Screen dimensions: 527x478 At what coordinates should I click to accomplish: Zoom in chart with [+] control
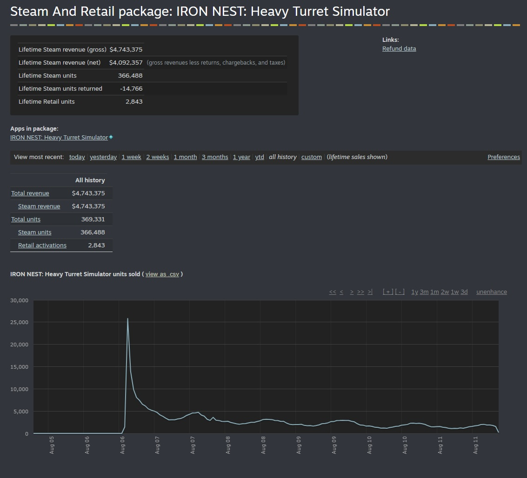pos(388,292)
